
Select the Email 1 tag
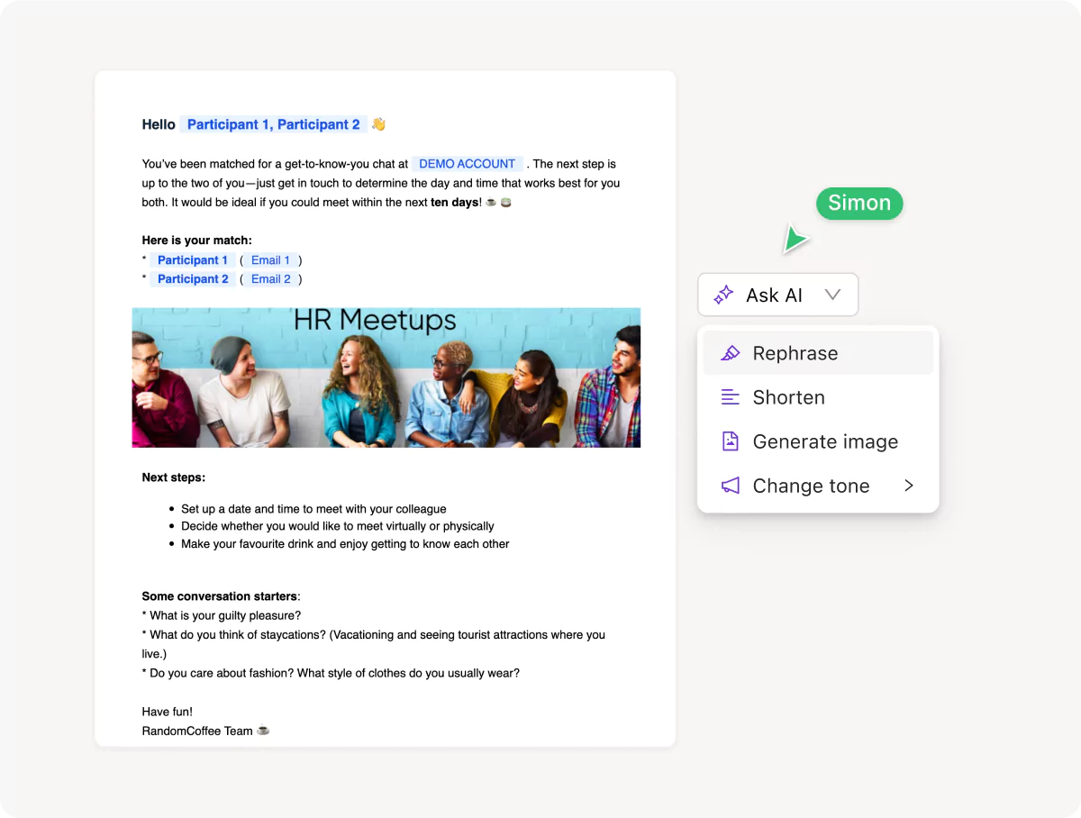pyautogui.click(x=270, y=260)
